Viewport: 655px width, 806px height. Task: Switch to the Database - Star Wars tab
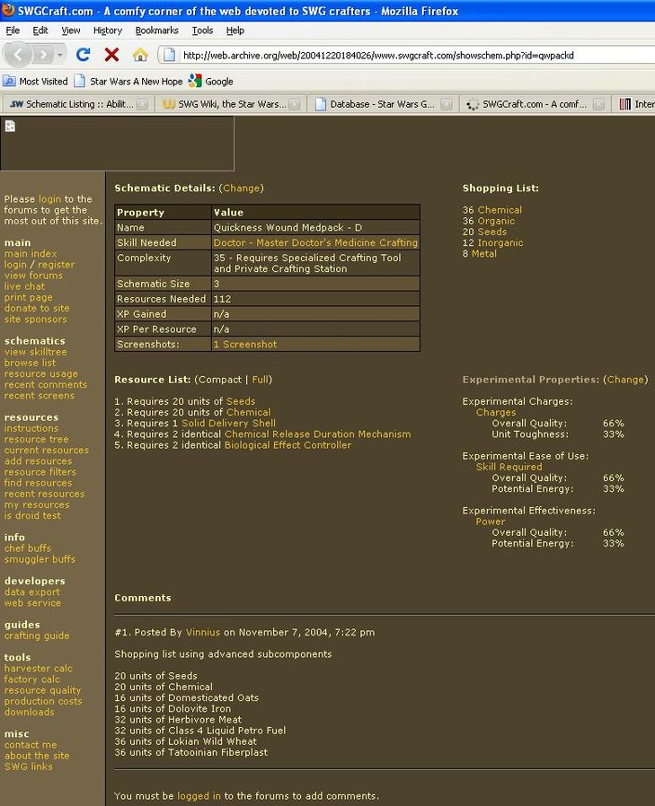pyautogui.click(x=379, y=104)
